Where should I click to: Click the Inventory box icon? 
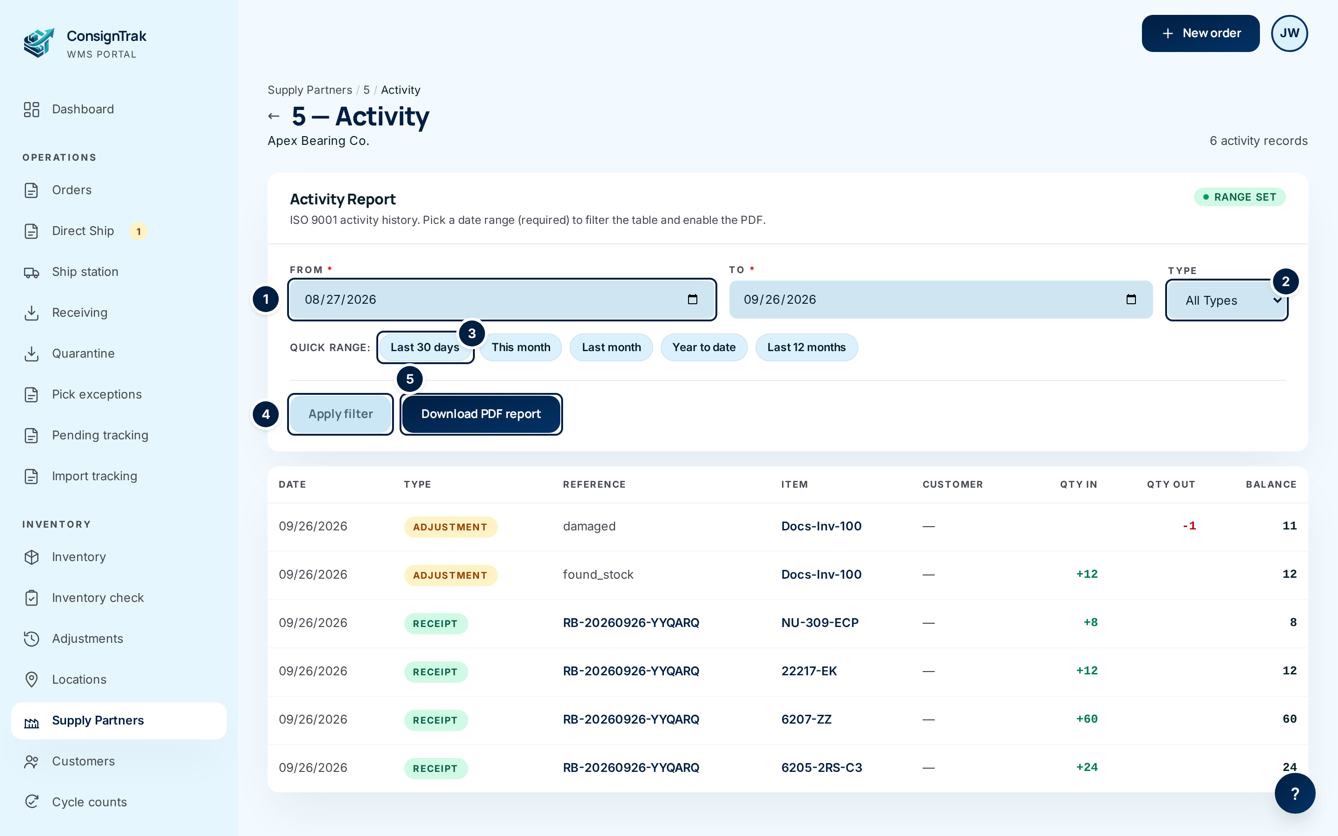pos(32,557)
